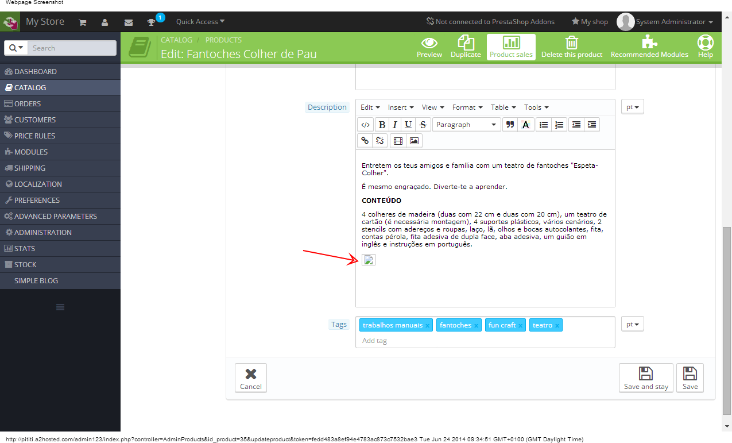The image size is (732, 443).
Task: Open Preferences in sidebar
Action: (60, 201)
